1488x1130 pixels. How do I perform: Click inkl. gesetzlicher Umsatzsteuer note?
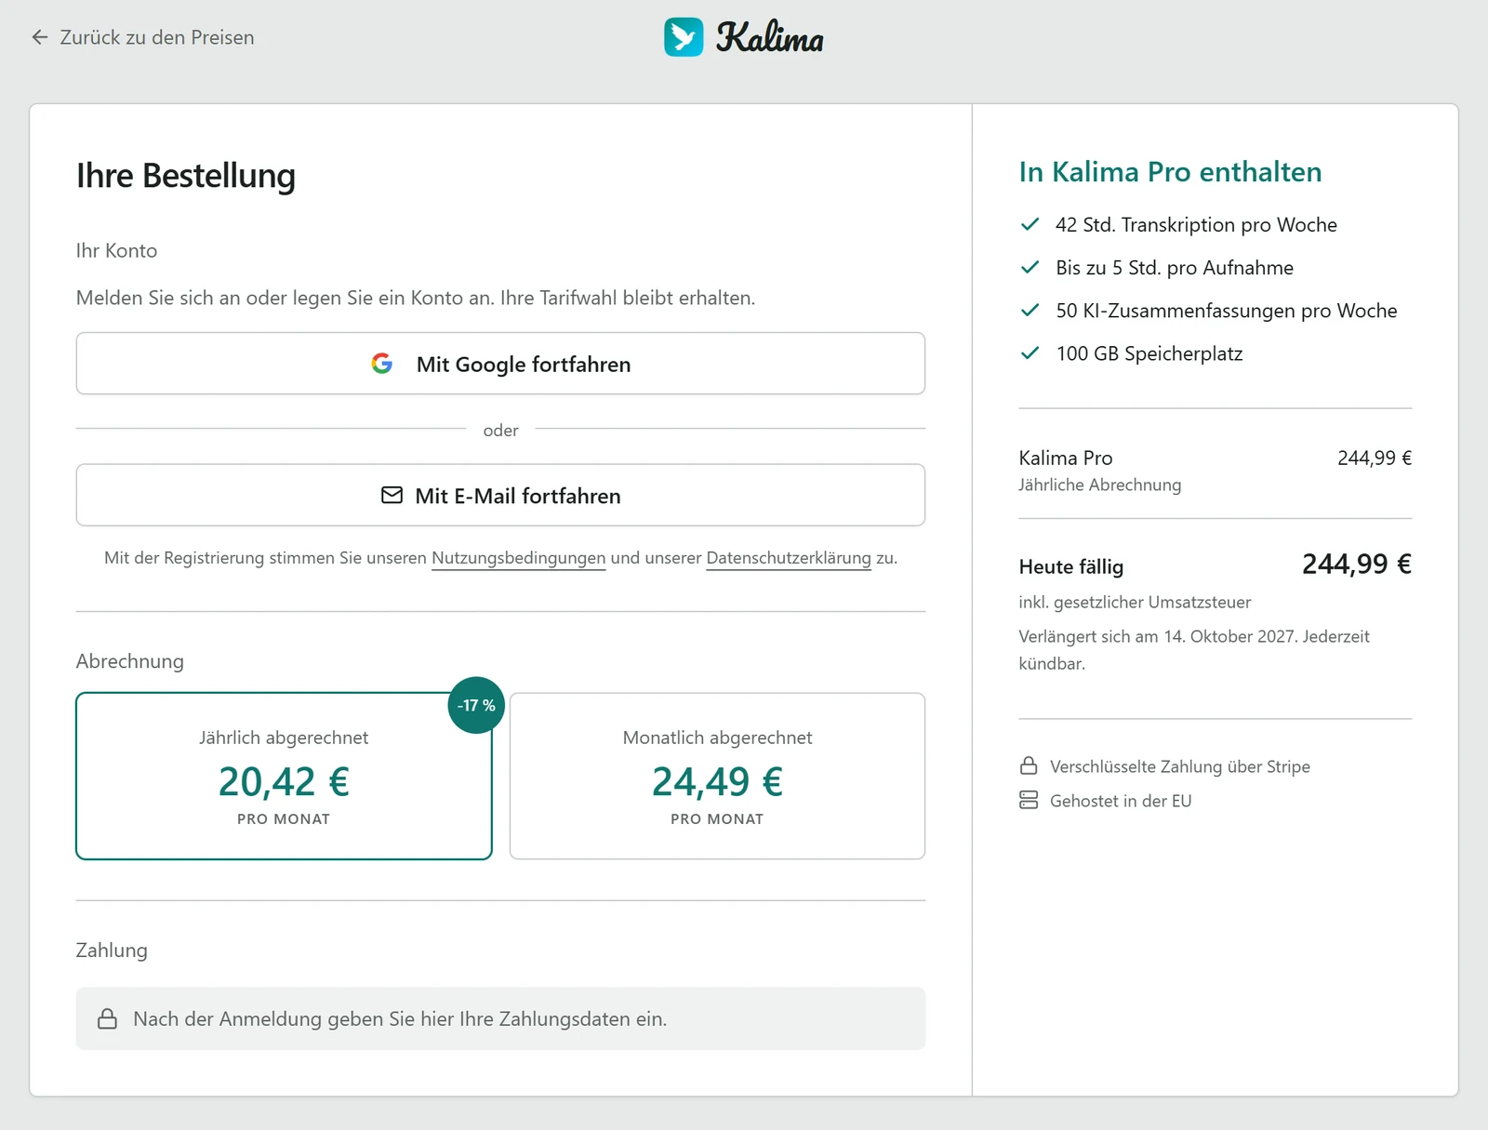pyautogui.click(x=1135, y=602)
